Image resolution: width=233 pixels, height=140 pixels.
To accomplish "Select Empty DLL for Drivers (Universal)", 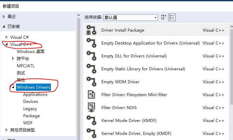I will [134, 56].
